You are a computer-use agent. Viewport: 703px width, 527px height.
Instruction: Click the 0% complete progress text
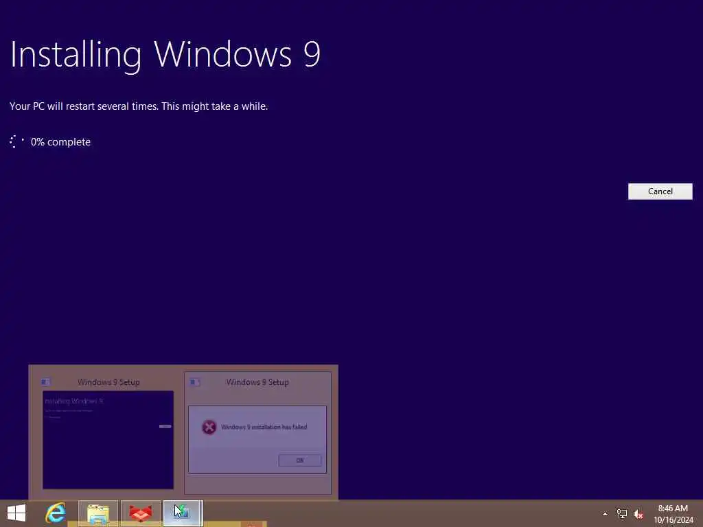pos(60,142)
